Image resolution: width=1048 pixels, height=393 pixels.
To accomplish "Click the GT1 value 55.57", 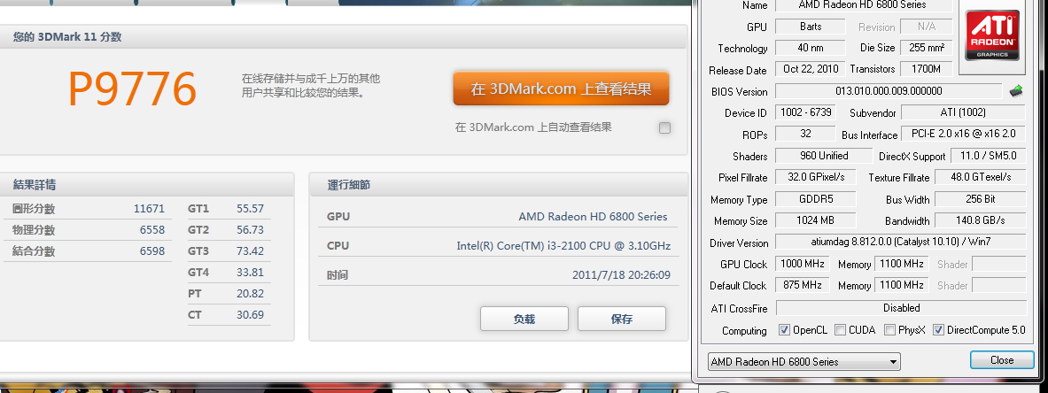I will [x=250, y=209].
